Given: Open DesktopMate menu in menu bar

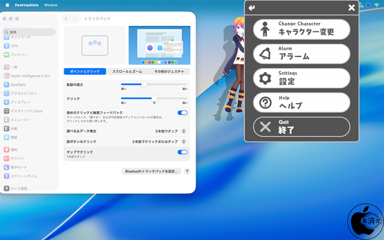Looking at the screenshot, I should 26,5.
